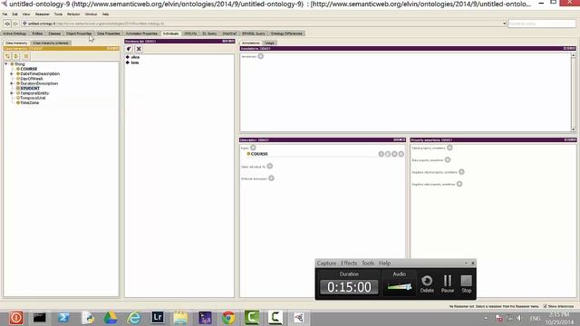Viewport: 580px width, 326px height.
Task: Switch to the Data Properties tab
Action: [109, 34]
